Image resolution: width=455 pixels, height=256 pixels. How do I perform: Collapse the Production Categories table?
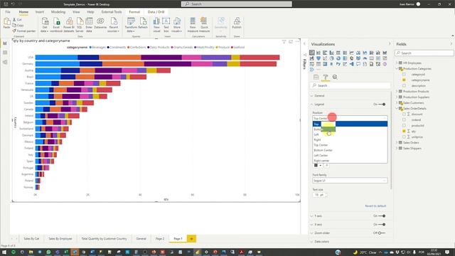(397, 68)
